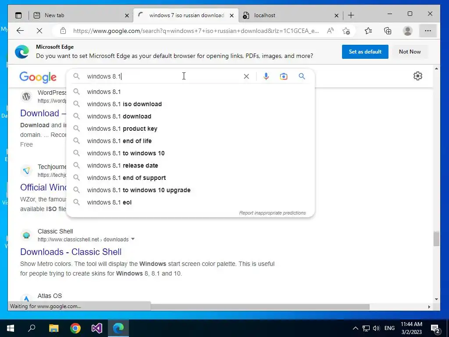
Task: Open the notification center icon
Action: 435,328
